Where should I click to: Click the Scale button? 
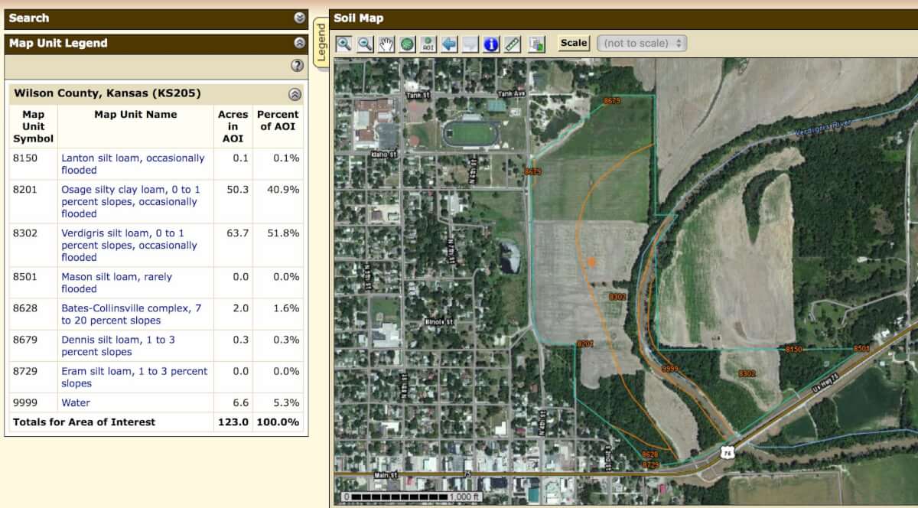(x=574, y=44)
